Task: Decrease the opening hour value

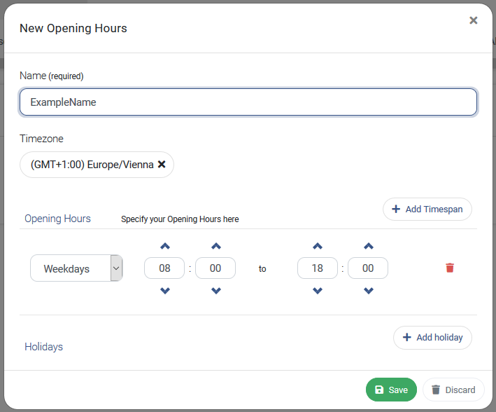Action: pyautogui.click(x=165, y=290)
